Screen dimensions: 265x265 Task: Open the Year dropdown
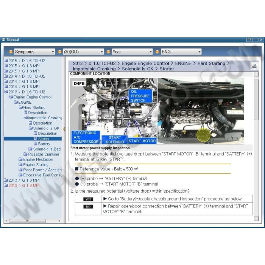click(132, 52)
